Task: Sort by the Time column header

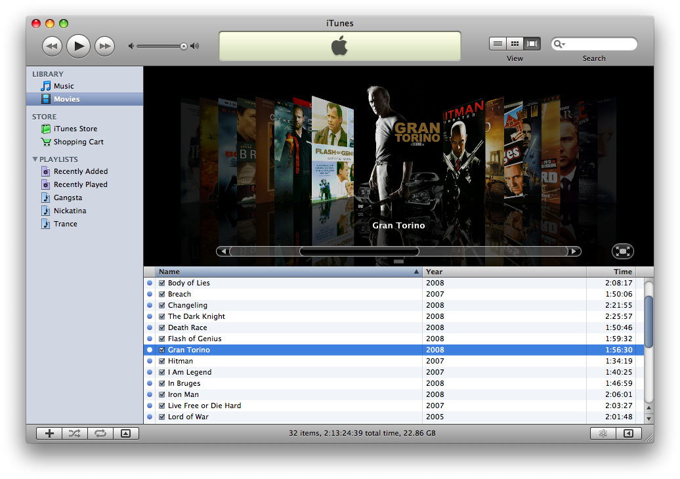Action: pos(611,272)
